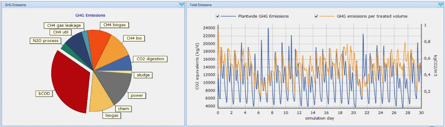445x127 pixels.
Task: Click the 24000 value on left axis
Action: pyautogui.click(x=209, y=28)
